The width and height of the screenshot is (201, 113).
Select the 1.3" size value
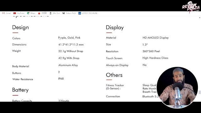pos(145,45)
